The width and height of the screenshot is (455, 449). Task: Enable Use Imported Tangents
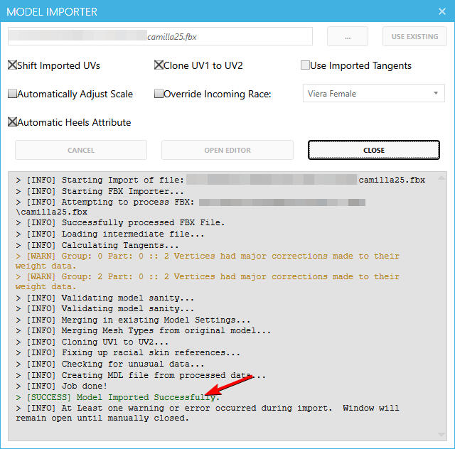[304, 65]
